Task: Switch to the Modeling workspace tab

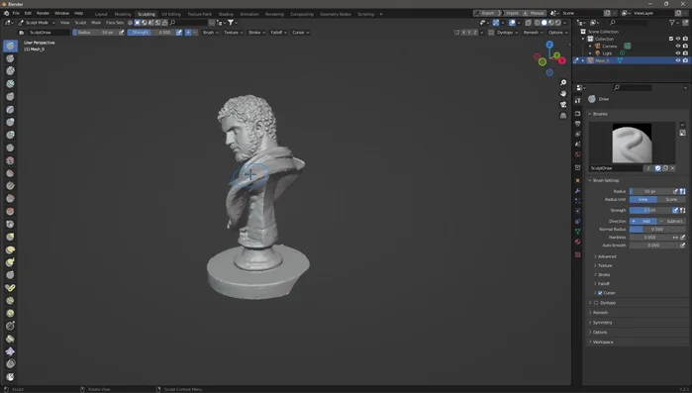Action: (123, 14)
